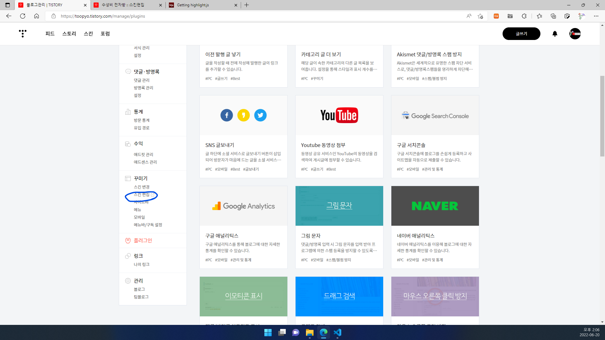
Task: Click the 꾸미기 layout icon in sidebar
Action: 128,178
